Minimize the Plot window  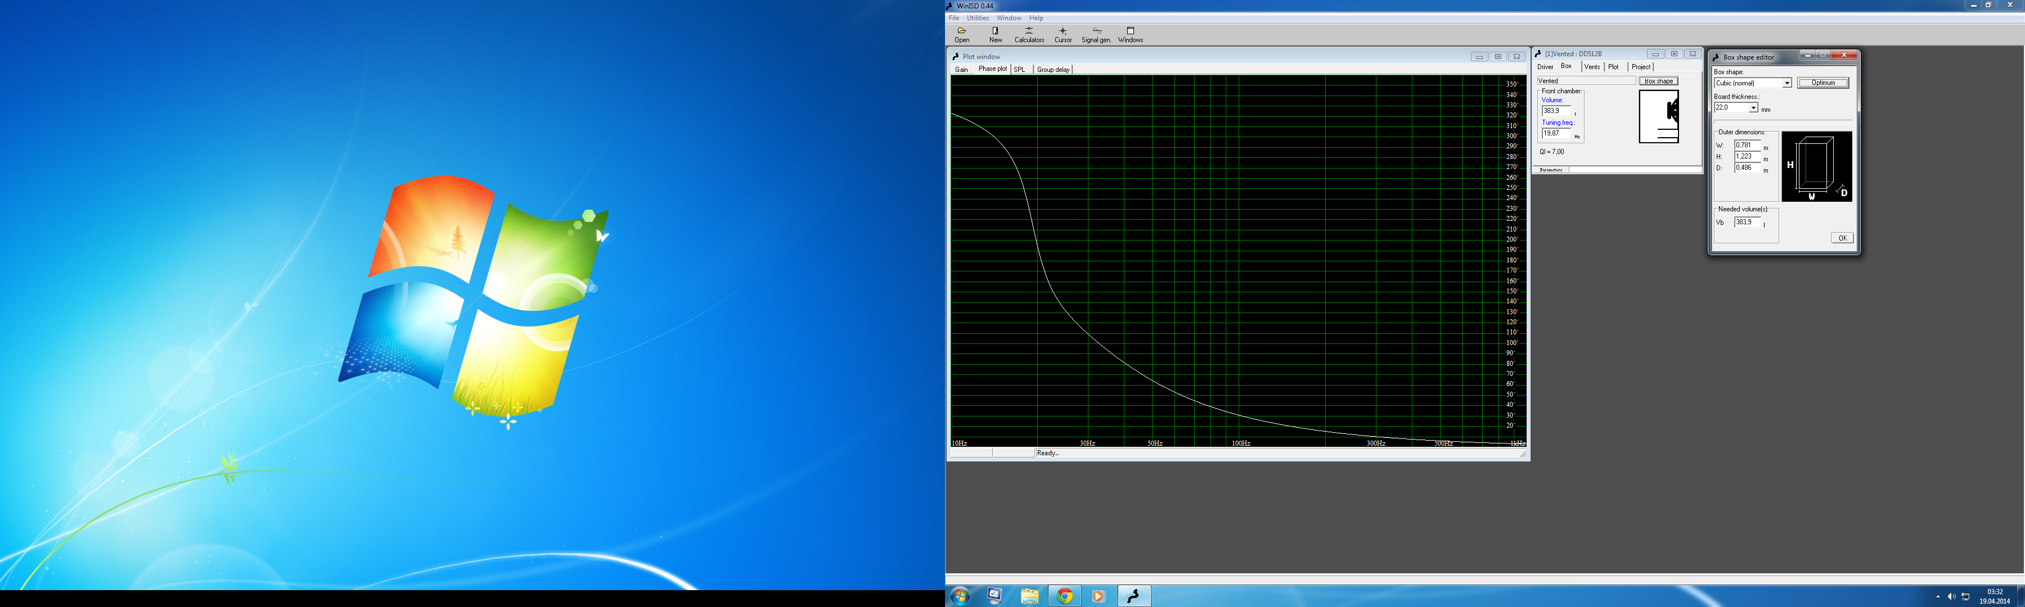1479,57
